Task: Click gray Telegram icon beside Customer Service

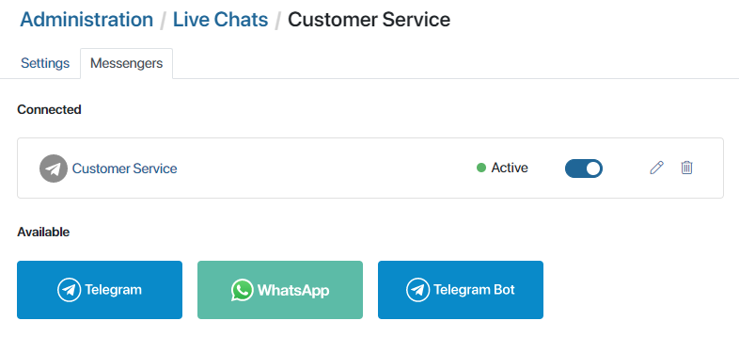Action: pyautogui.click(x=54, y=168)
